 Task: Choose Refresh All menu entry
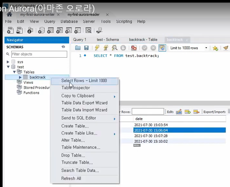[x=85, y=178]
